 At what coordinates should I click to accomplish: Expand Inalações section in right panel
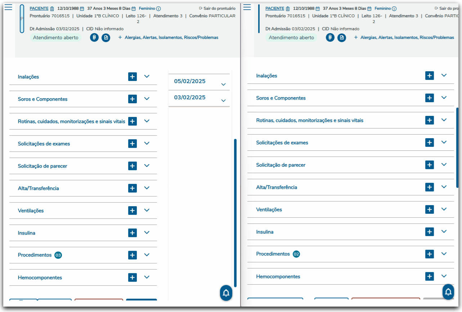[x=444, y=75]
